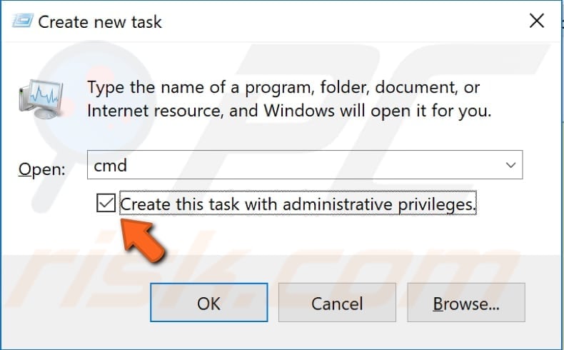Click the 'Open:' field label

pyautogui.click(x=42, y=169)
